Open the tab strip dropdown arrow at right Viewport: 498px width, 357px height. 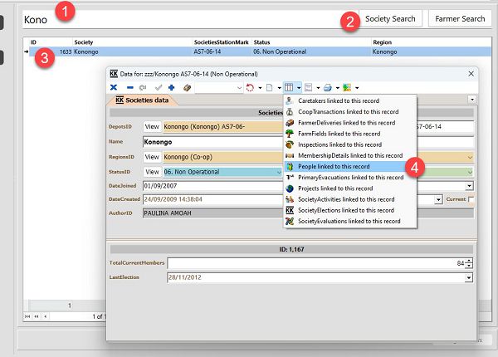pyautogui.click(x=472, y=100)
